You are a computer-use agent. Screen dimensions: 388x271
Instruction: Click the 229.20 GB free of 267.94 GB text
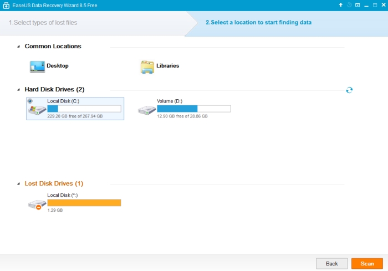pos(75,116)
